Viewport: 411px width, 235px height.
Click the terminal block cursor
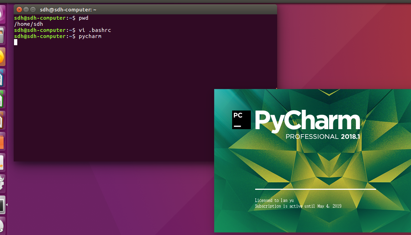16,42
